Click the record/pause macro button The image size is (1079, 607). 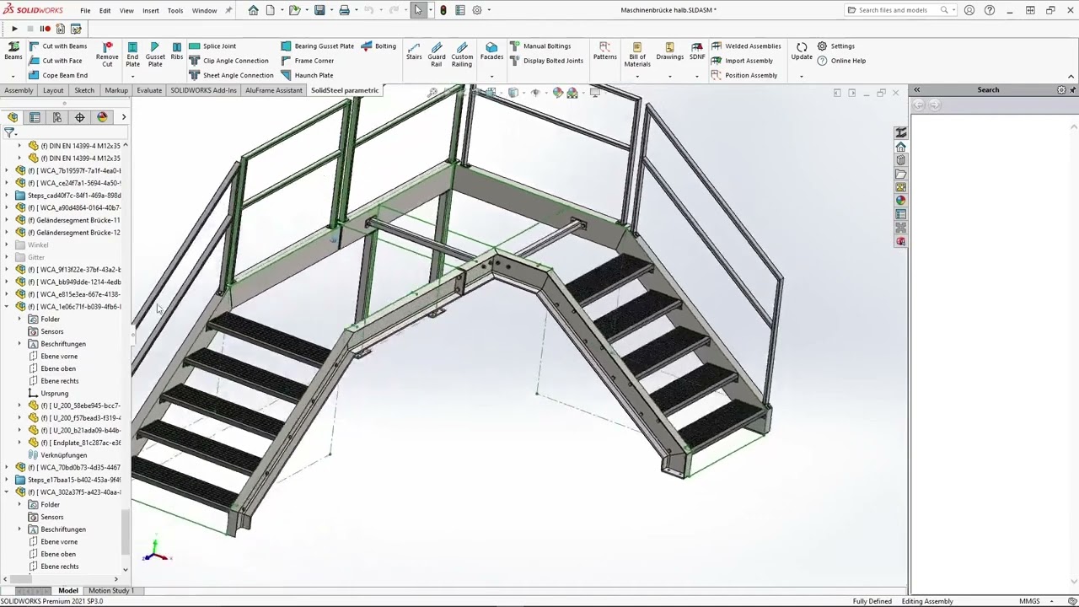tap(45, 29)
